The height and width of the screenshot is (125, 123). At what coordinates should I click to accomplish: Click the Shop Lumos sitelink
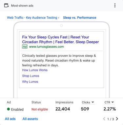[x=31, y=76]
